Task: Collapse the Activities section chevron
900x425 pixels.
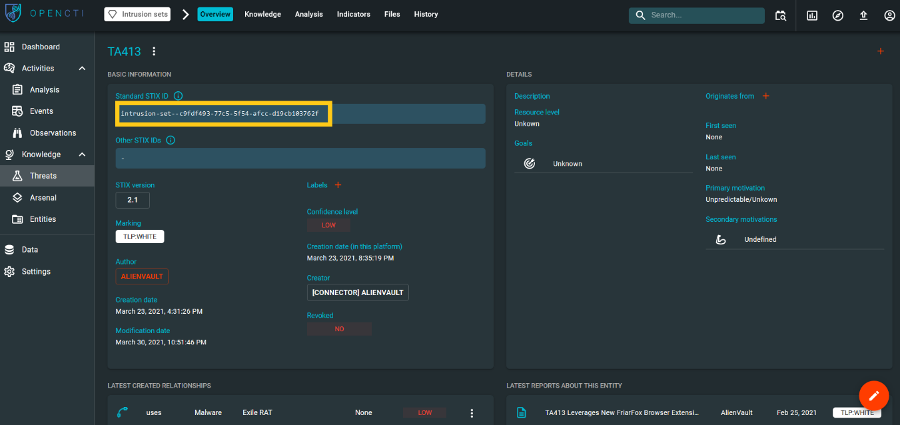Action: [82, 68]
